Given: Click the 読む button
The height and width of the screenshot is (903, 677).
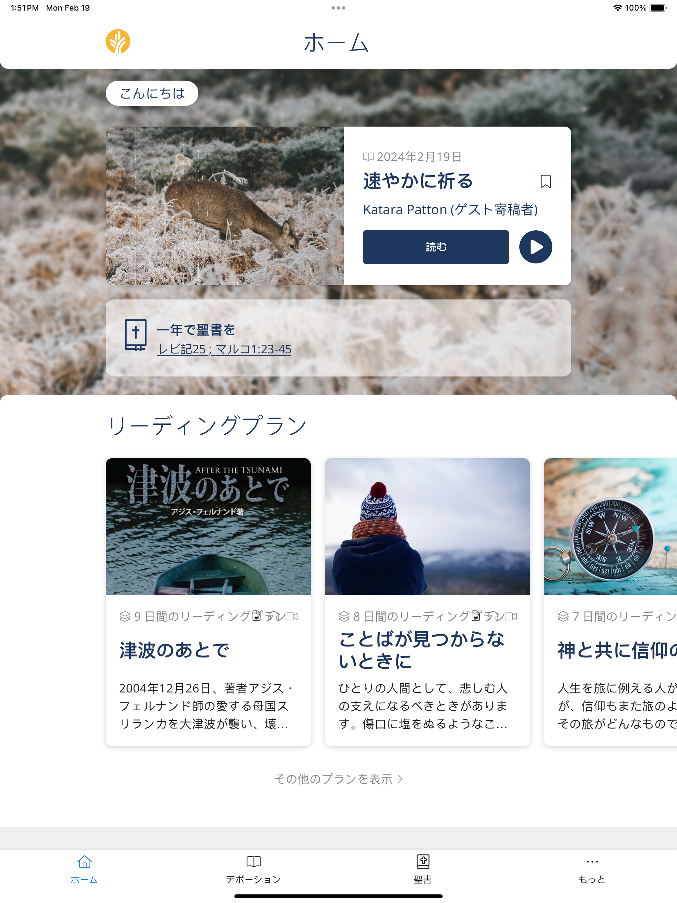Looking at the screenshot, I should tap(436, 247).
